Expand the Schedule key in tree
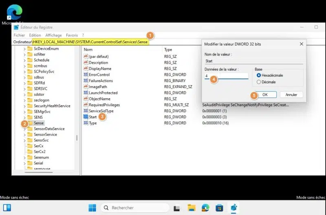 (x=24, y=60)
